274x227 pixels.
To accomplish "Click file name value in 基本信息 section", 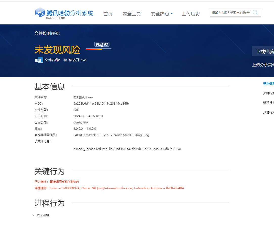I will pos(83,97).
